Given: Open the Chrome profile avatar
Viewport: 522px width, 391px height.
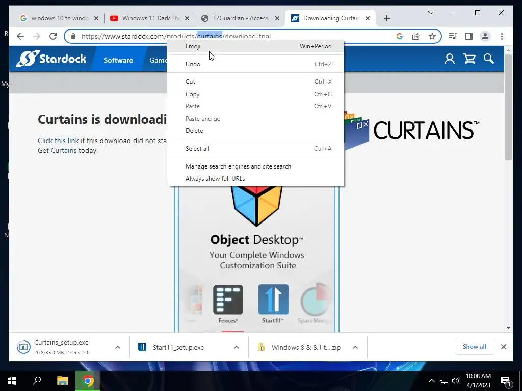Looking at the screenshot, I should coord(485,36).
